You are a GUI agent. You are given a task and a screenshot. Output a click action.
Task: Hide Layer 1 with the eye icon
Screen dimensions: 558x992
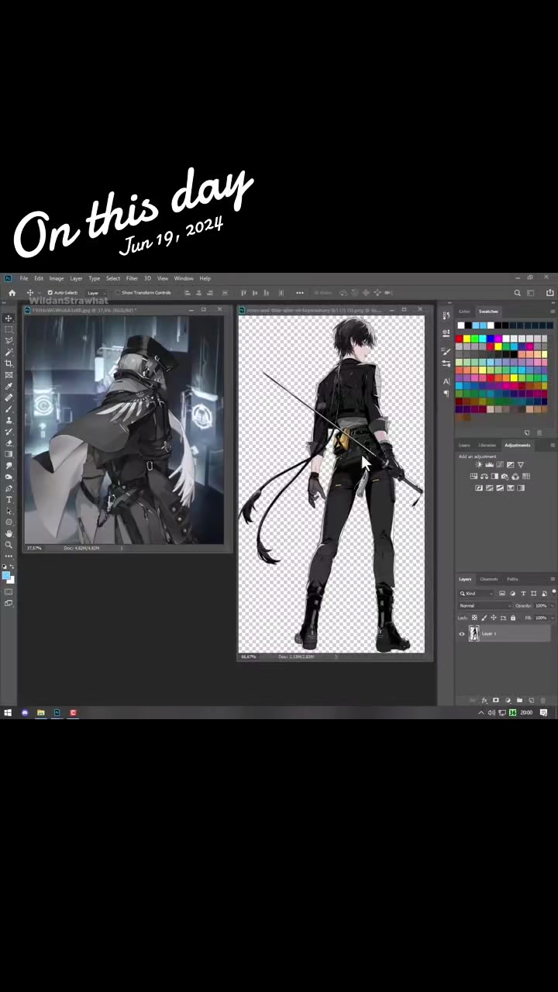tap(462, 634)
